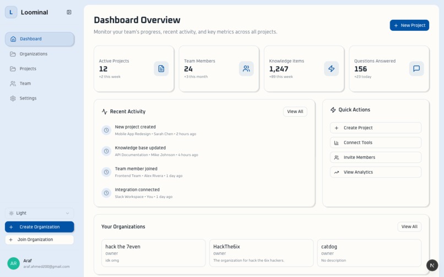The width and height of the screenshot is (444, 277).
Task: Open Team page in sidebar
Action: [x=40, y=84]
